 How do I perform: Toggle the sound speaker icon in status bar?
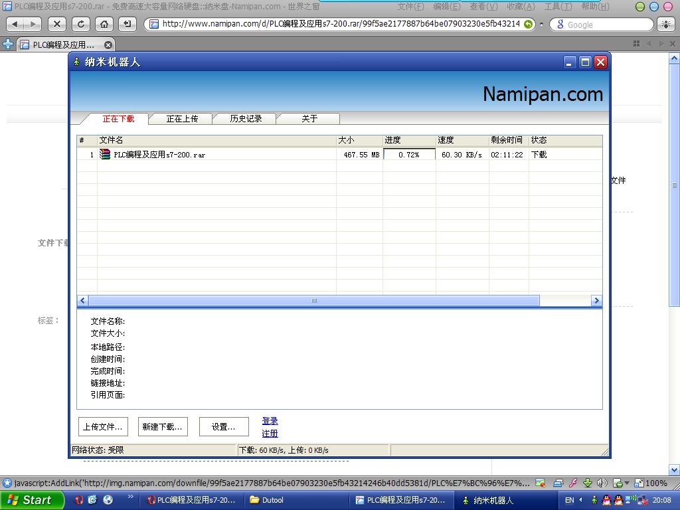(x=602, y=483)
